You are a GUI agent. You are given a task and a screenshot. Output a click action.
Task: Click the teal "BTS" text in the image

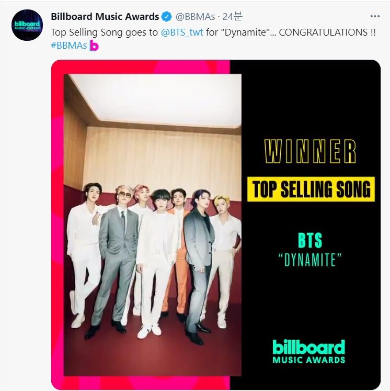point(310,240)
